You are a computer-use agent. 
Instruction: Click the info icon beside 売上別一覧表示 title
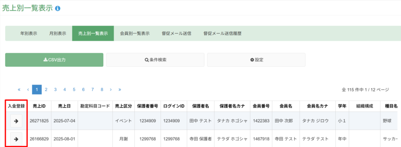[58, 9]
